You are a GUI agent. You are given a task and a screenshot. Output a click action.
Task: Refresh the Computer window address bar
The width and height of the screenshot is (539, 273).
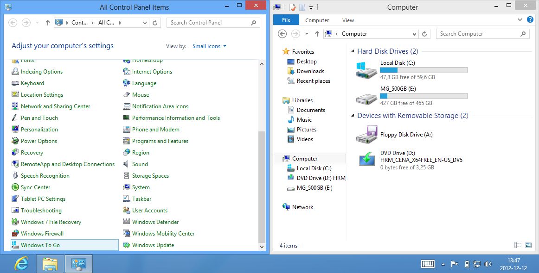pos(424,34)
